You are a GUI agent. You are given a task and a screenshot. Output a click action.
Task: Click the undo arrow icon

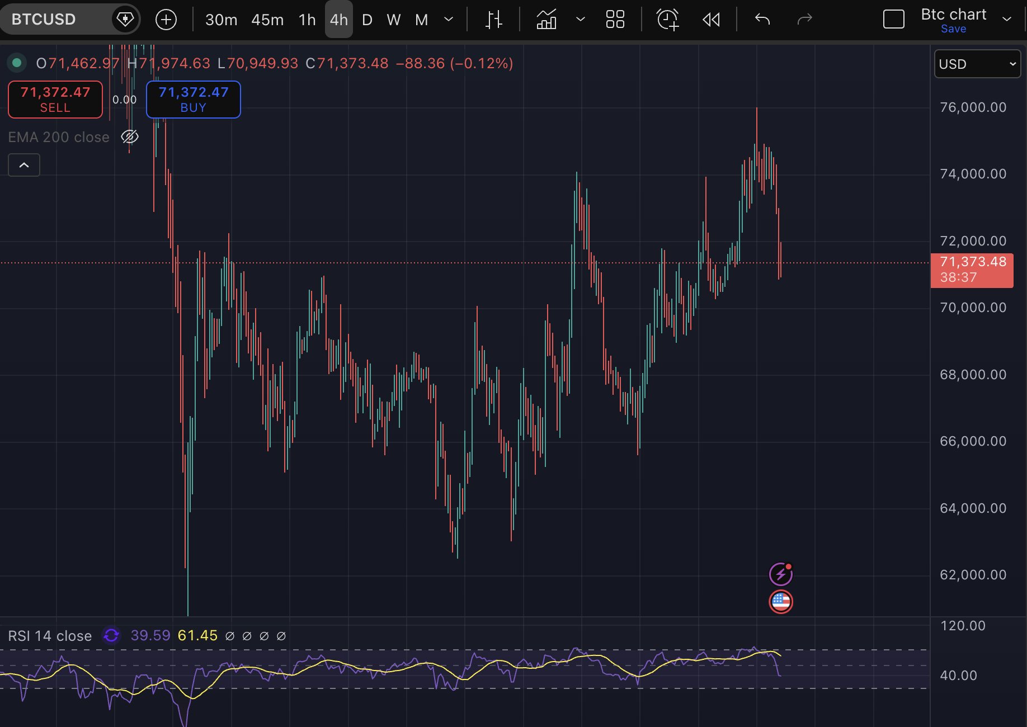click(x=762, y=20)
